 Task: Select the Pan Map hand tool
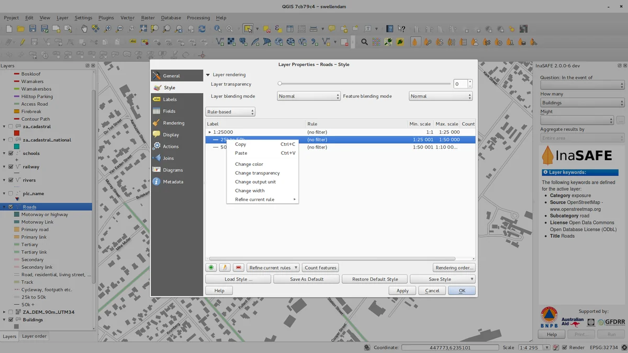pyautogui.click(x=84, y=29)
